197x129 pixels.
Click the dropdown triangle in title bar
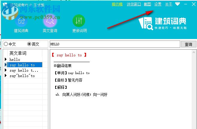[x=178, y=4]
